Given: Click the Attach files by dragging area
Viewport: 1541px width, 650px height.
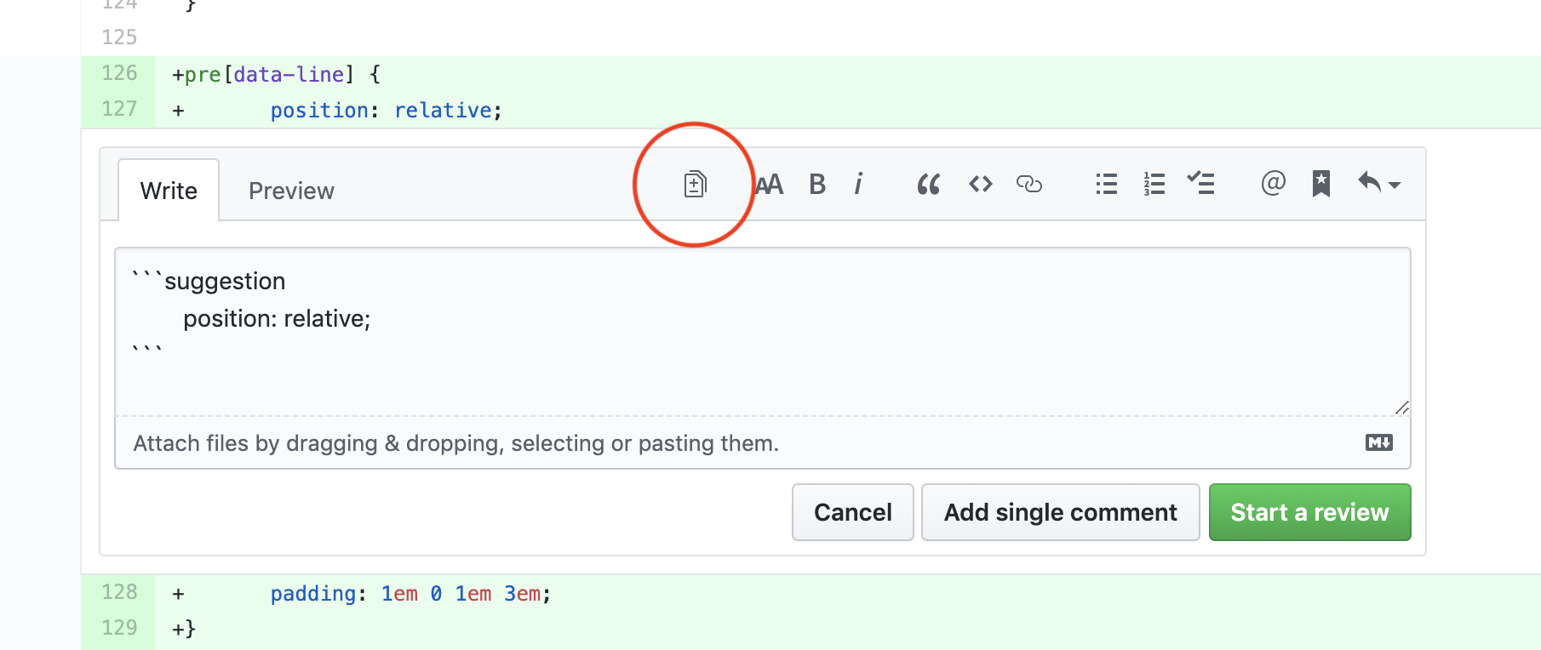Looking at the screenshot, I should pyautogui.click(x=763, y=443).
